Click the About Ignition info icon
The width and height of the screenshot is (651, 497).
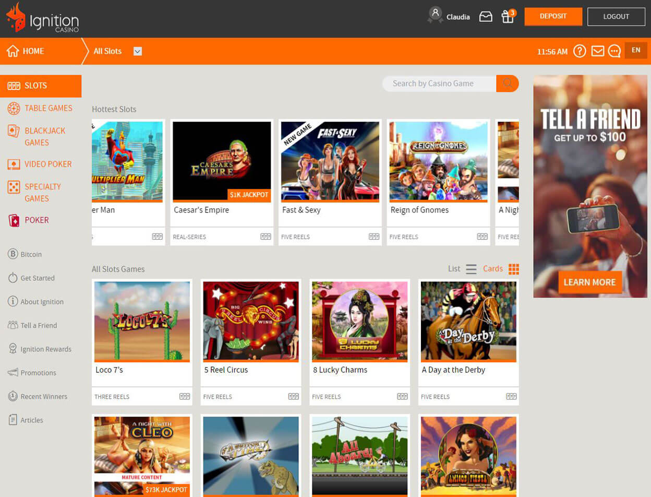(13, 301)
